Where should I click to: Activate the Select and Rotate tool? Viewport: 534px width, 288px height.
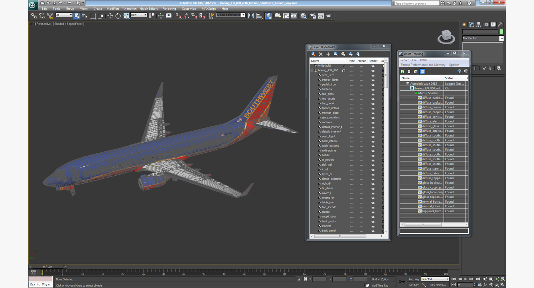click(118, 15)
